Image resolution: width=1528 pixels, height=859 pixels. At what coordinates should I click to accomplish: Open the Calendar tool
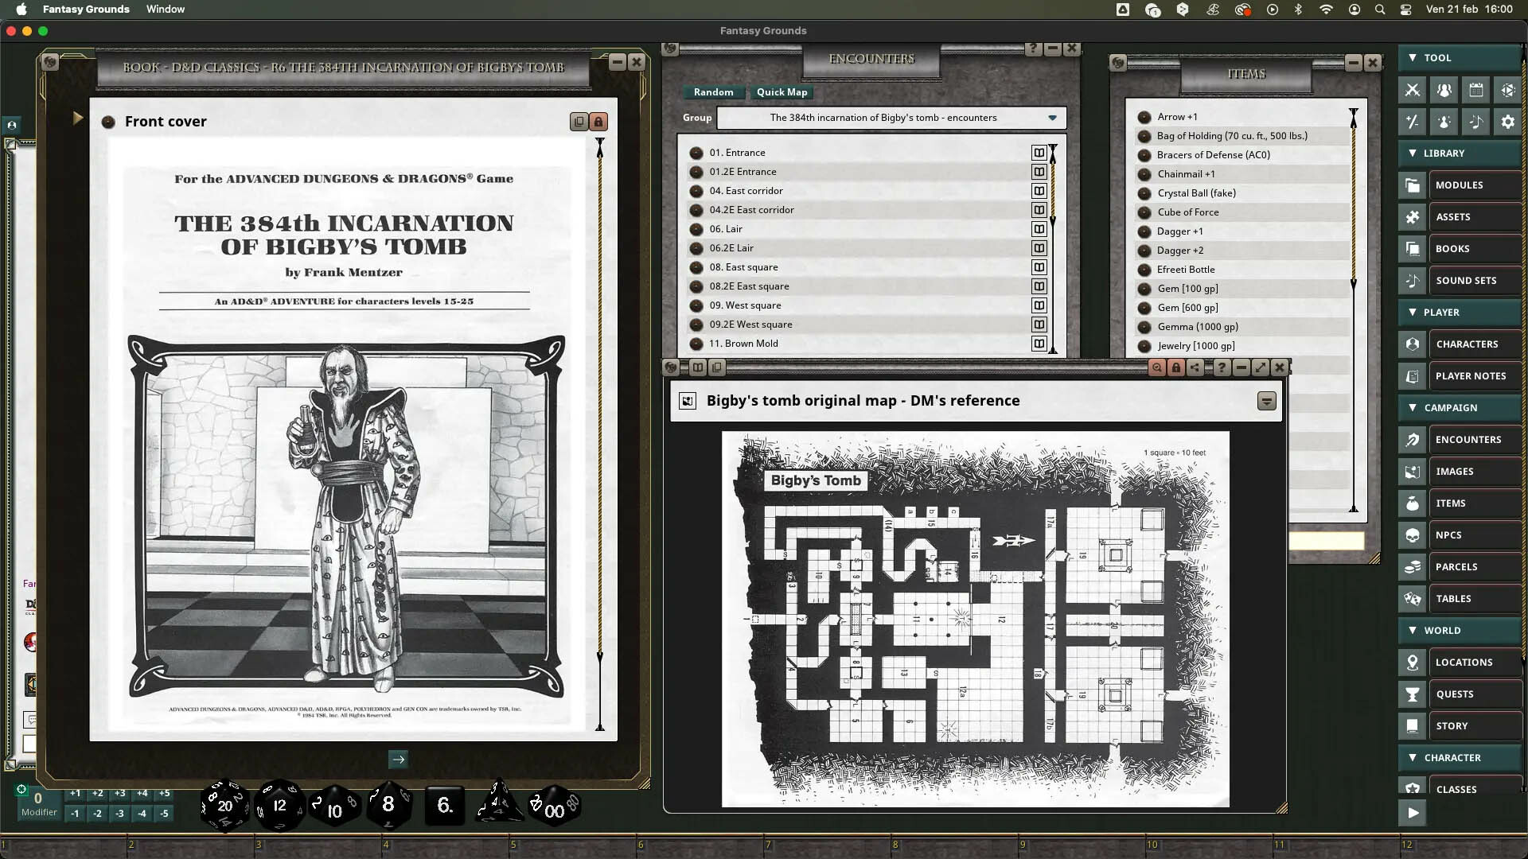tap(1476, 90)
